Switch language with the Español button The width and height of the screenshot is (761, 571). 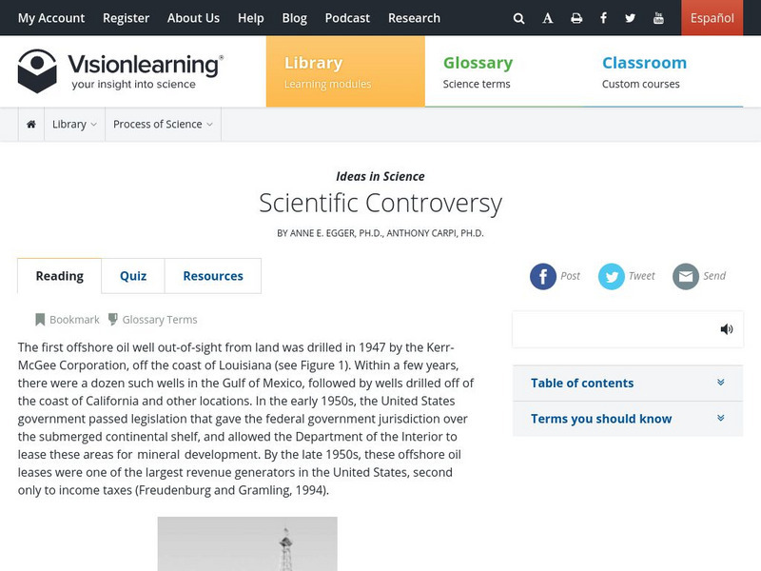tap(712, 18)
